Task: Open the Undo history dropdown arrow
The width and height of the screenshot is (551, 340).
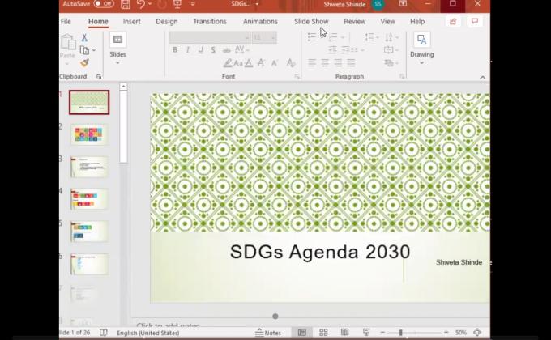Action: point(150,4)
